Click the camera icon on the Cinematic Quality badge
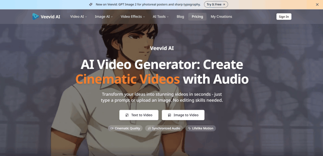Image resolution: width=323 pixels, height=156 pixels. 112,128
